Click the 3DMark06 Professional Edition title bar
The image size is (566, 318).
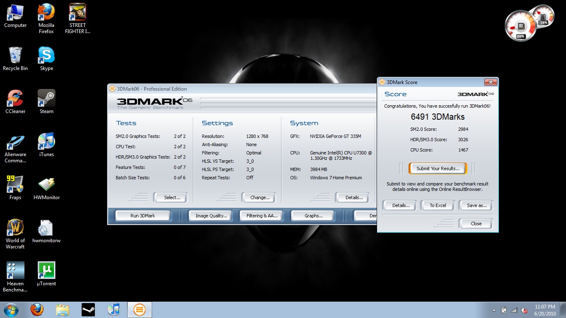pyautogui.click(x=242, y=89)
